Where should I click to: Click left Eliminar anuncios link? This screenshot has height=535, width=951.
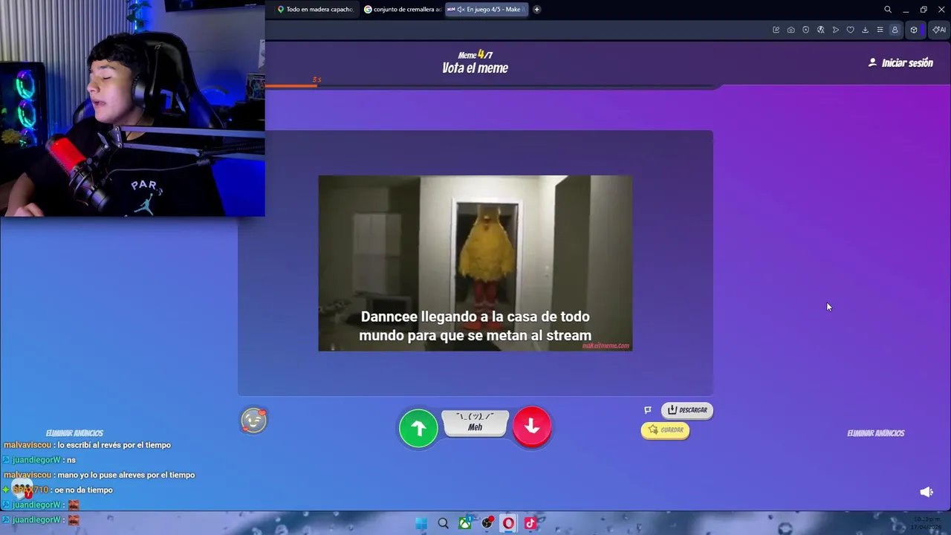tap(74, 433)
